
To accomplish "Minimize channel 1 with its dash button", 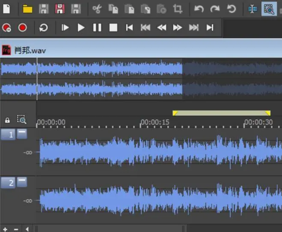I will (x=22, y=134).
